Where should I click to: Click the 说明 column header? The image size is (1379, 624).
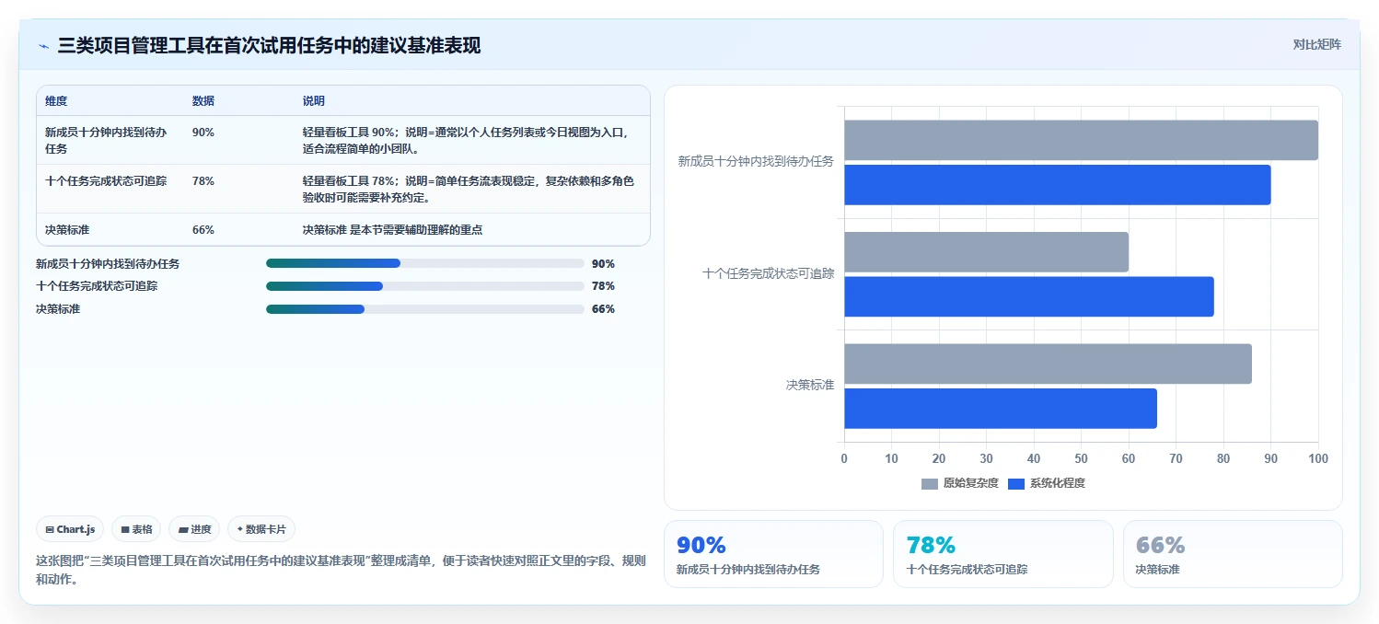coord(314,101)
